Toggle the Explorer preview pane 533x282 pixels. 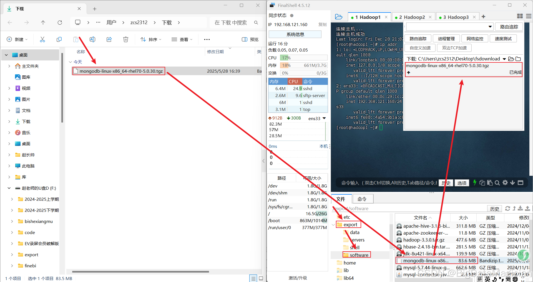tap(250, 39)
